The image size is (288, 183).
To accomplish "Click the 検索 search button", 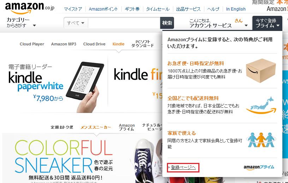I will tap(167, 23).
